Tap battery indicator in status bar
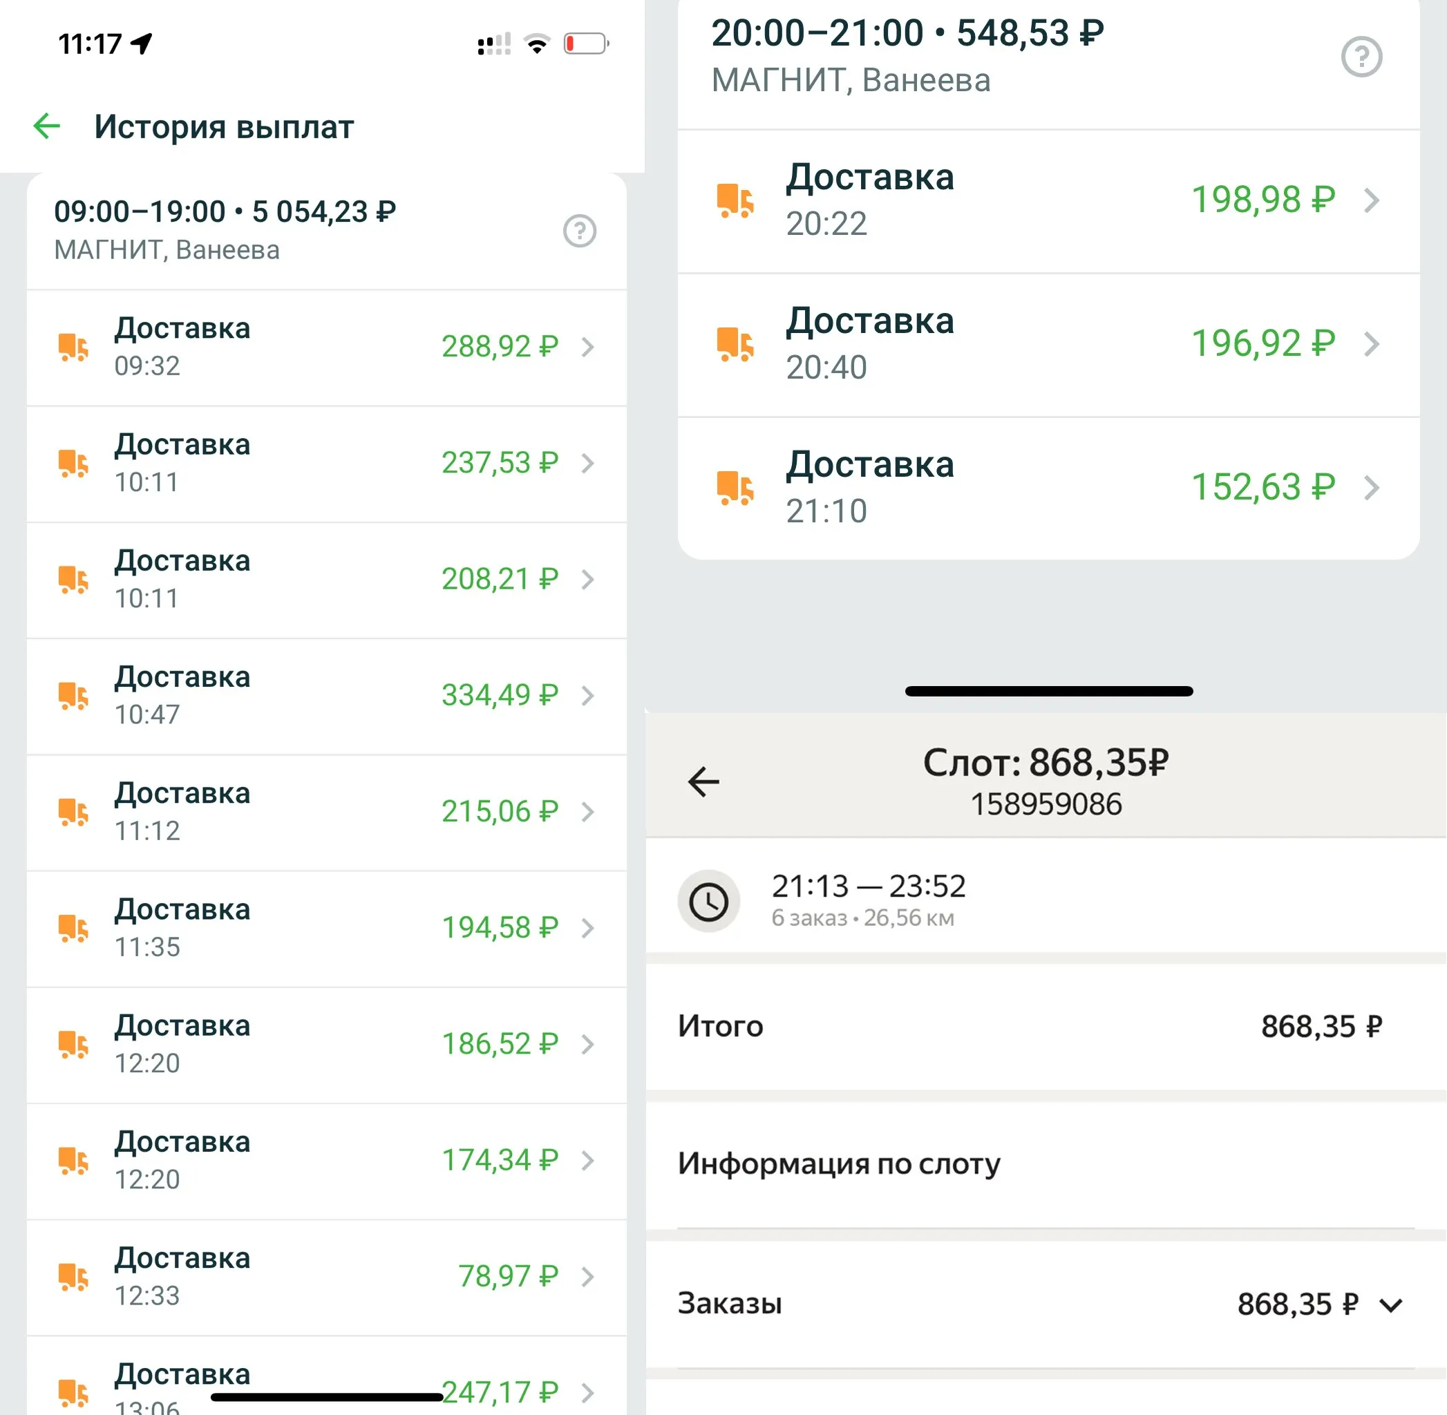The width and height of the screenshot is (1447, 1415). click(x=585, y=44)
